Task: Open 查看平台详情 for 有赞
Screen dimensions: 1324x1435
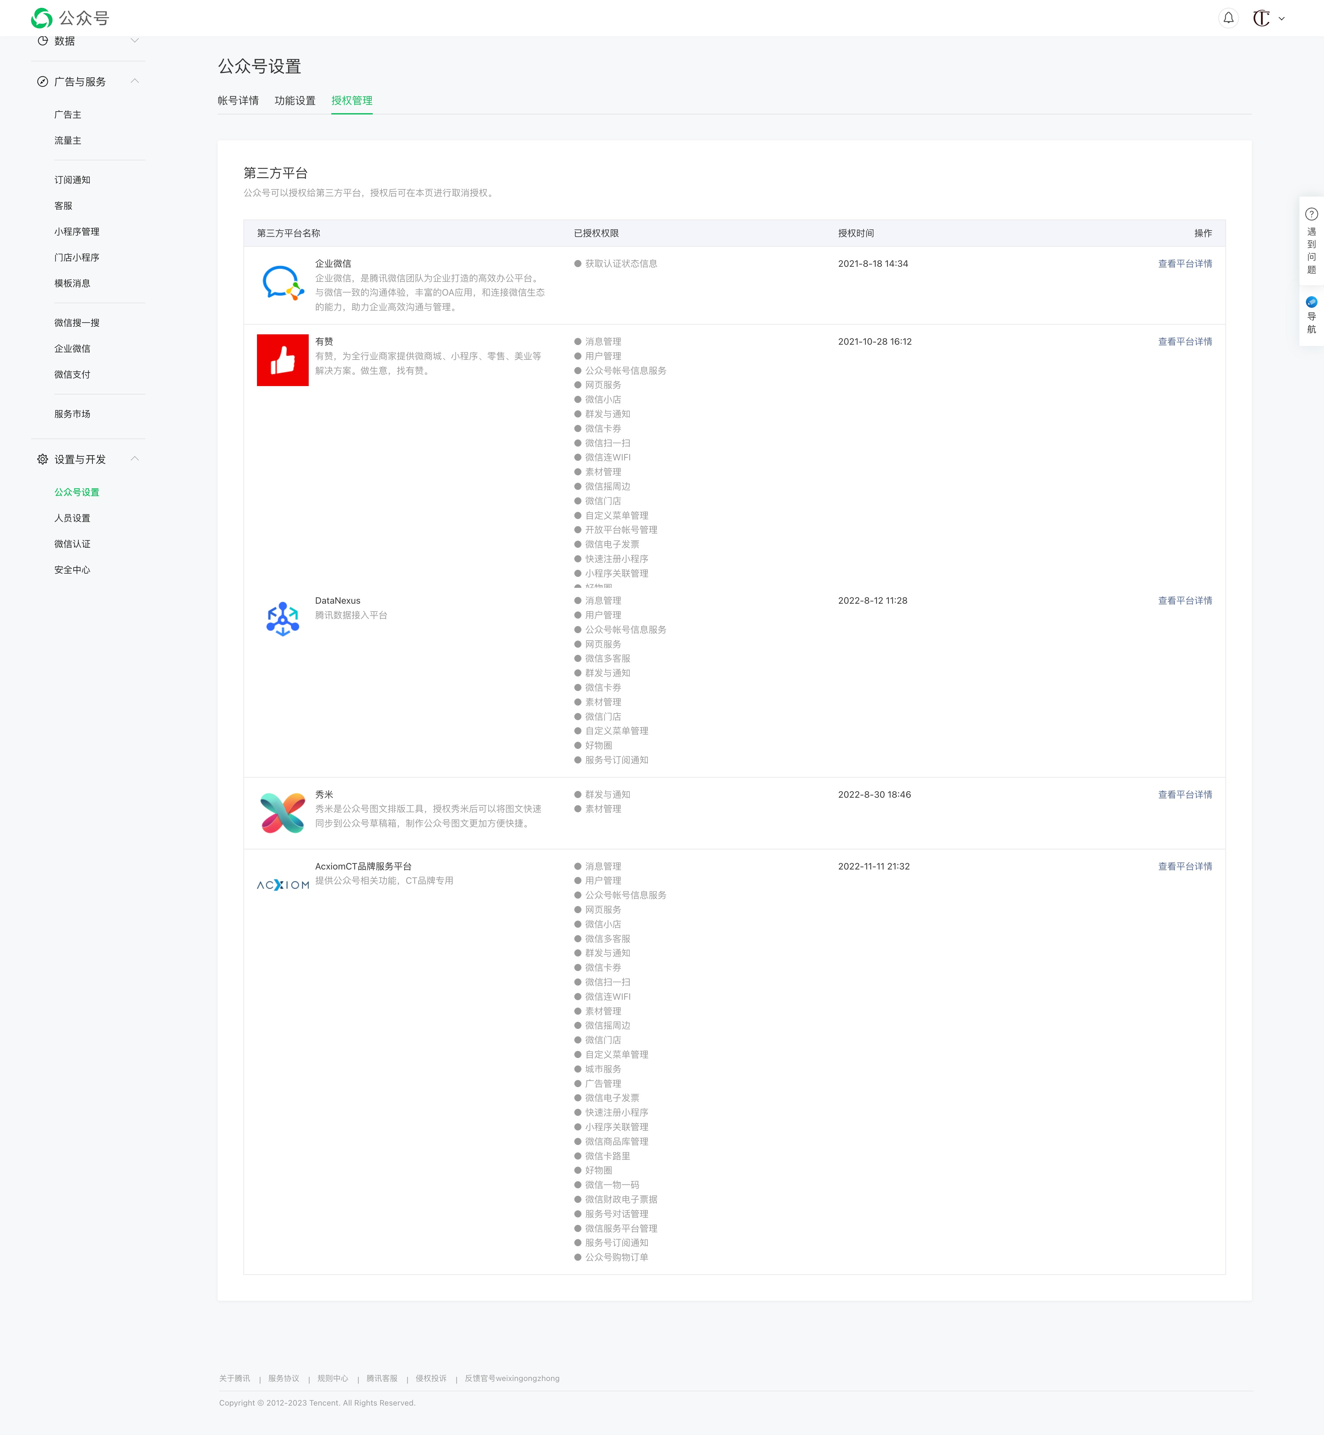Action: (x=1184, y=342)
